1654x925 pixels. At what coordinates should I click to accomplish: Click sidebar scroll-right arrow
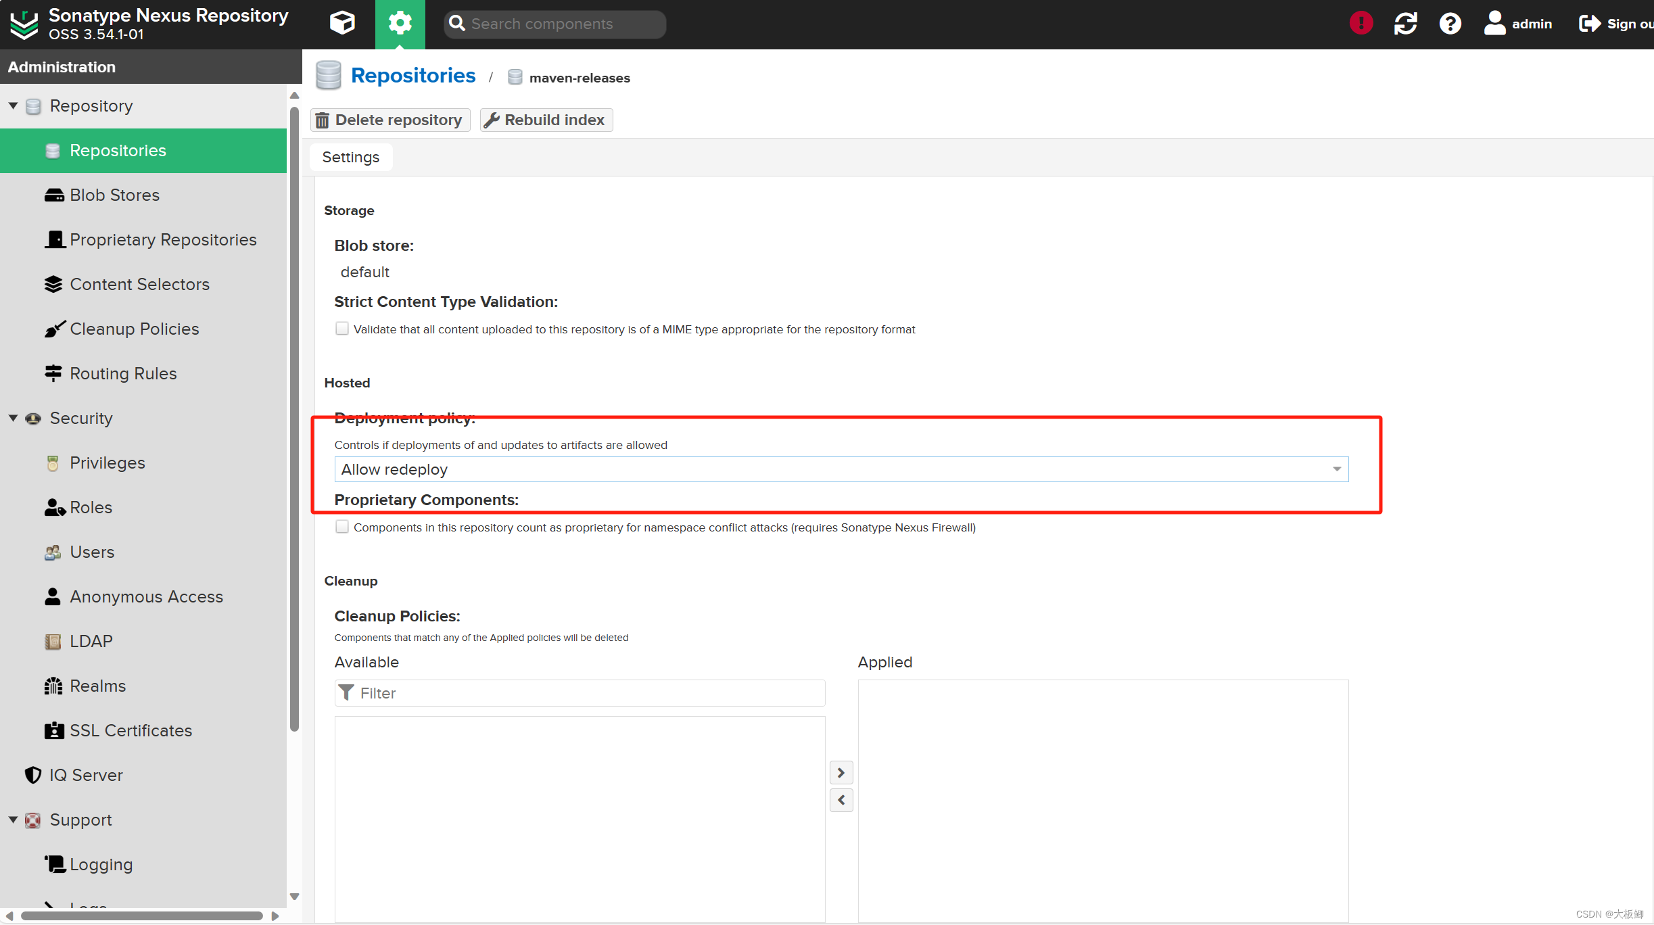coord(275,916)
